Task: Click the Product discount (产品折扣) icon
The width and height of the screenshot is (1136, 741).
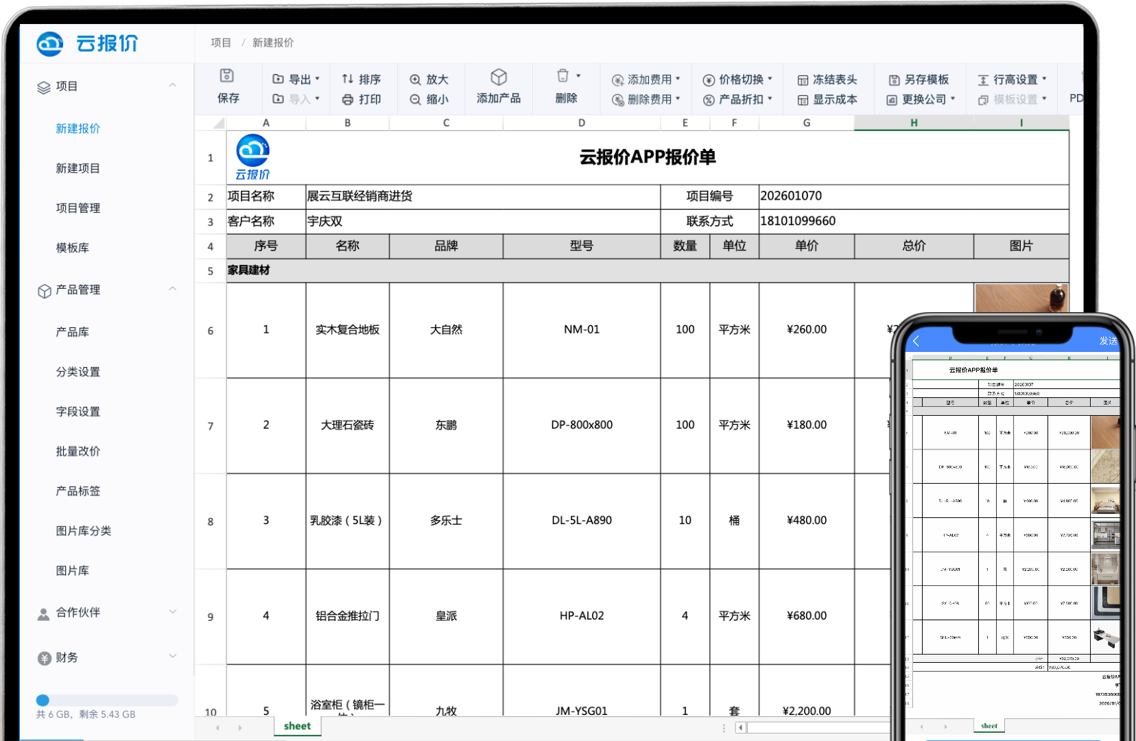Action: (x=709, y=100)
